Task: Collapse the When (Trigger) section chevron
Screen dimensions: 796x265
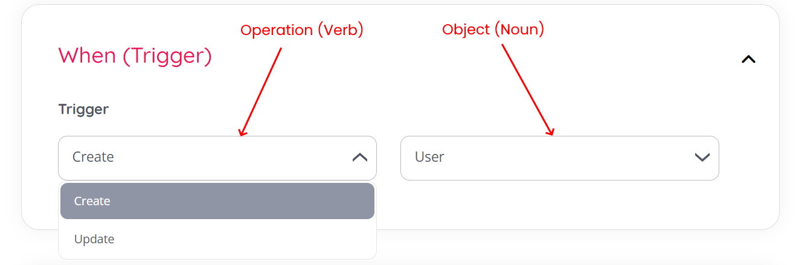Action: tap(748, 59)
